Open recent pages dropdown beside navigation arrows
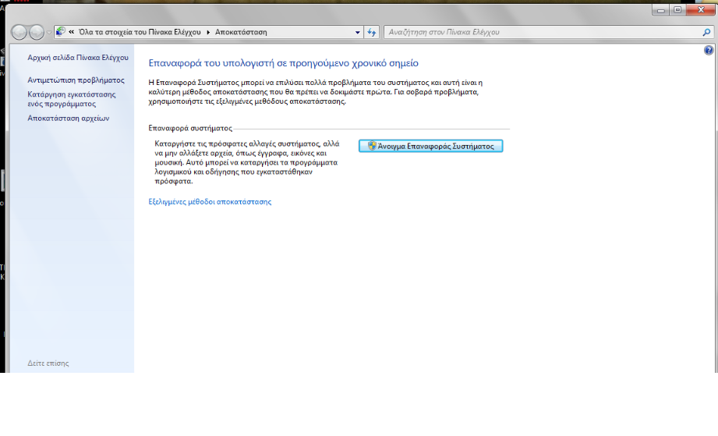This screenshot has width=718, height=436. point(48,33)
